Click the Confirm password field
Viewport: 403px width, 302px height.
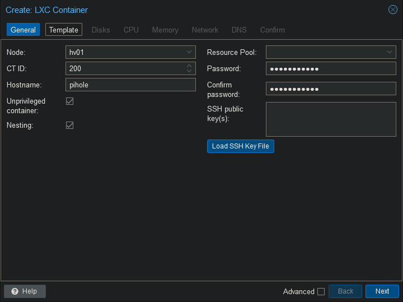(330, 89)
